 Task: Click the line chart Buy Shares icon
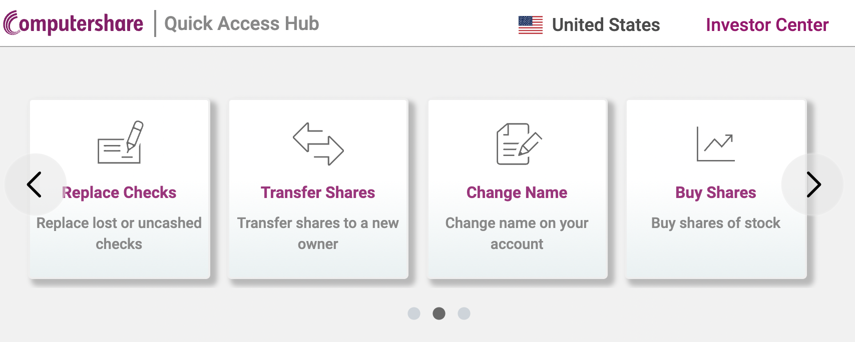(x=716, y=144)
